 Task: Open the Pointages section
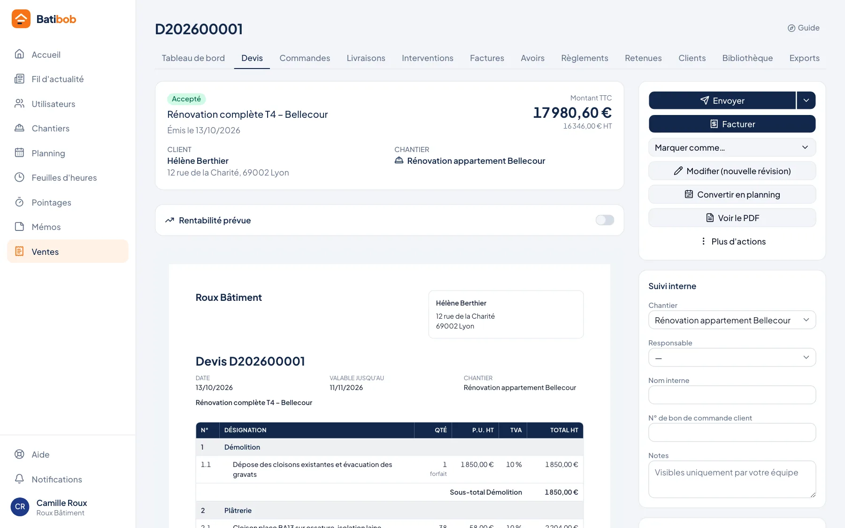point(68,202)
